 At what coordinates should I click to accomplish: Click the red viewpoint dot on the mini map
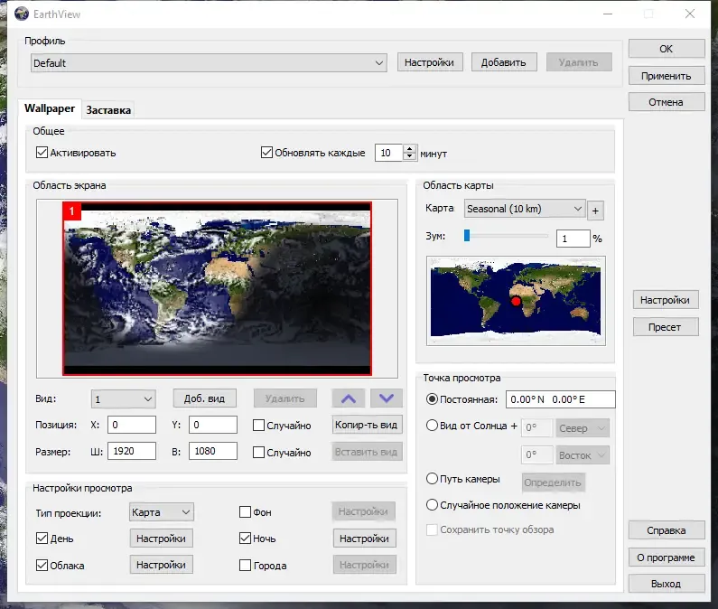516,301
